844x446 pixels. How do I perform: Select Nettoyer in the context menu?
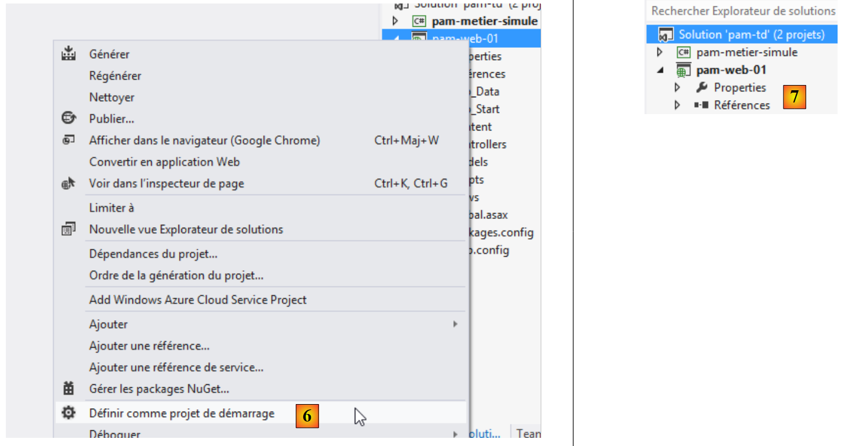click(x=111, y=97)
